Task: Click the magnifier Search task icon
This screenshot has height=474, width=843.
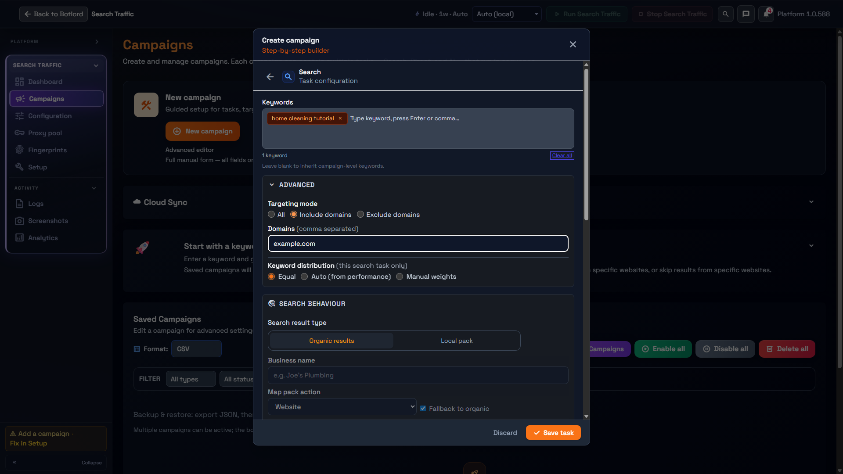Action: (x=288, y=77)
